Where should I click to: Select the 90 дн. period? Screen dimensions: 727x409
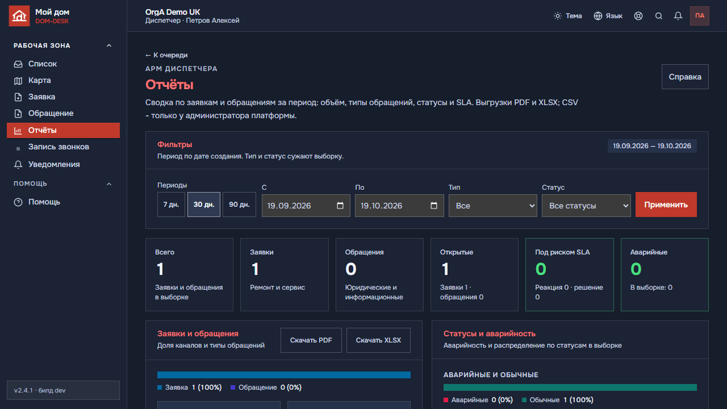click(239, 204)
